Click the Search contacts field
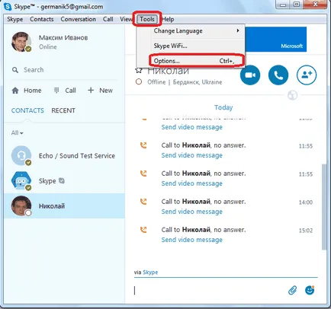Screen dimensions: 331x309 (63, 70)
